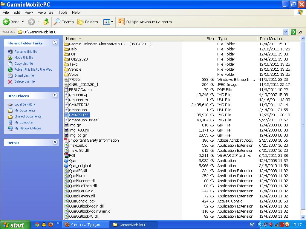Click the folder sync toolbar icon
The width and height of the screenshot is (306, 229).
pos(121,22)
